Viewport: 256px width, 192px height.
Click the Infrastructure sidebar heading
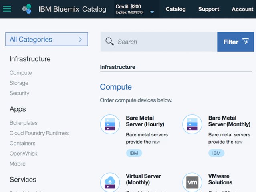coord(30,59)
